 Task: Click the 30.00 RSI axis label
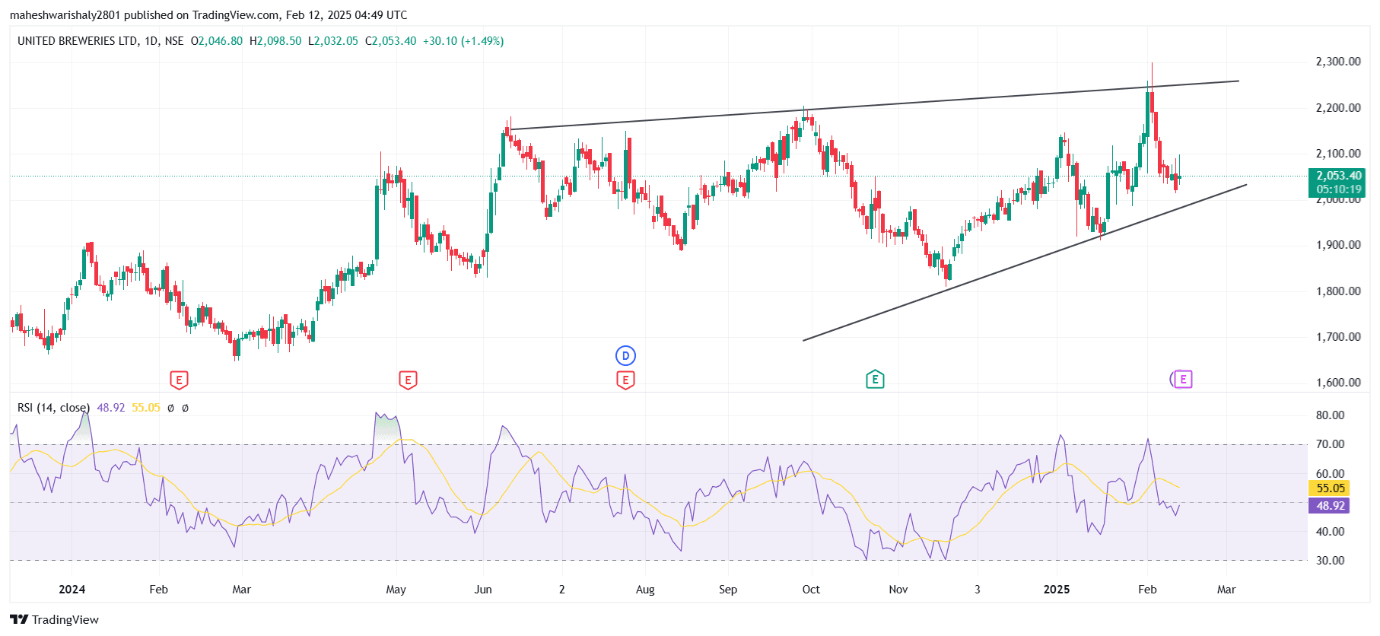tap(1331, 561)
